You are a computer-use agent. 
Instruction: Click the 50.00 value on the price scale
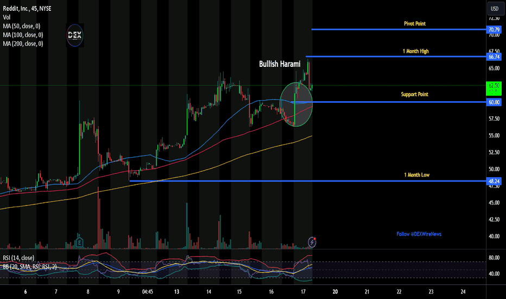494,169
